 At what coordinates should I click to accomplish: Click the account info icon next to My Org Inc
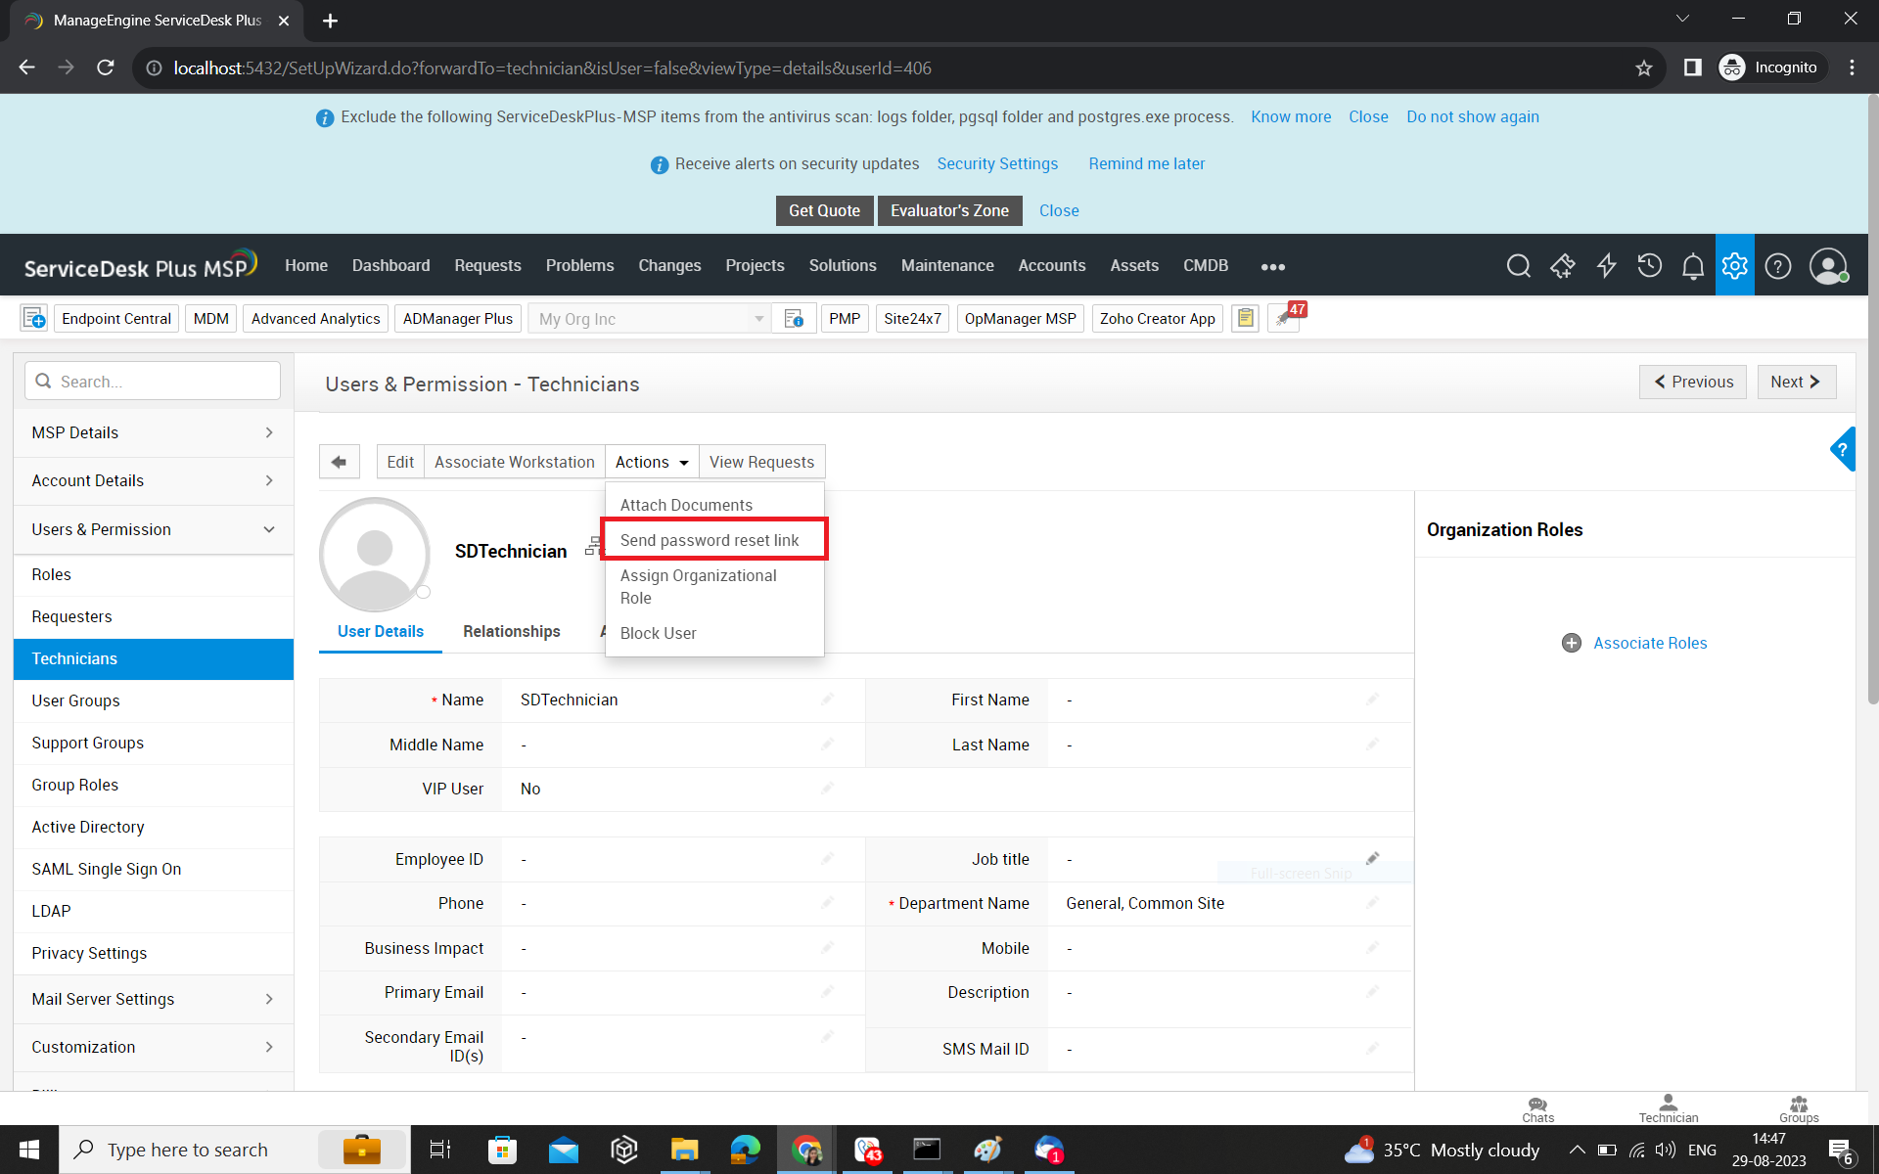(x=794, y=318)
